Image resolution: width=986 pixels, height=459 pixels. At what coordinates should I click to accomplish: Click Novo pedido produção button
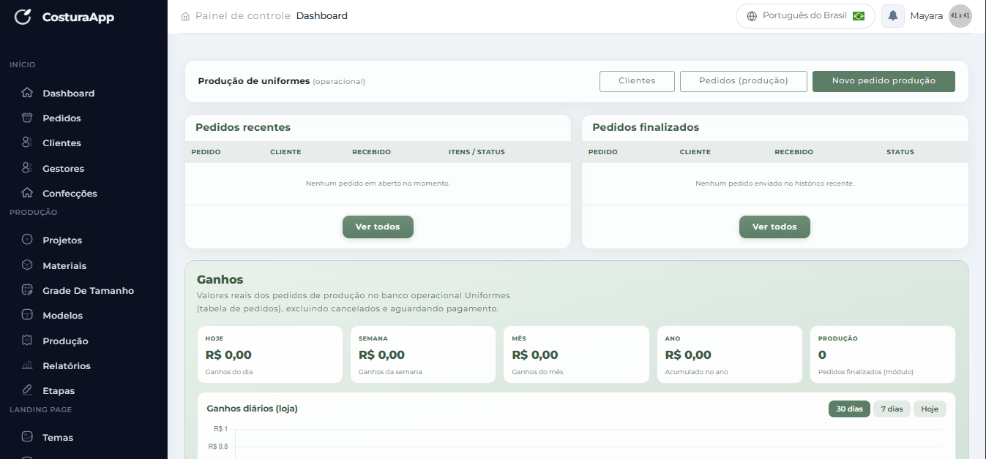[884, 81]
